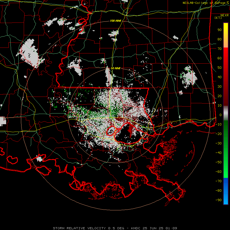
Task: Click the -70 value on the velocity scale
Action: (218, 181)
